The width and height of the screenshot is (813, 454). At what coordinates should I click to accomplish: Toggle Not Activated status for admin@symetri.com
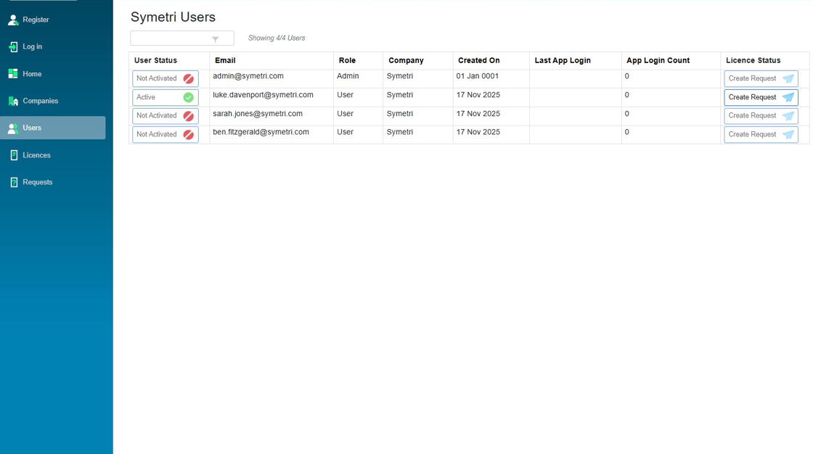[165, 78]
